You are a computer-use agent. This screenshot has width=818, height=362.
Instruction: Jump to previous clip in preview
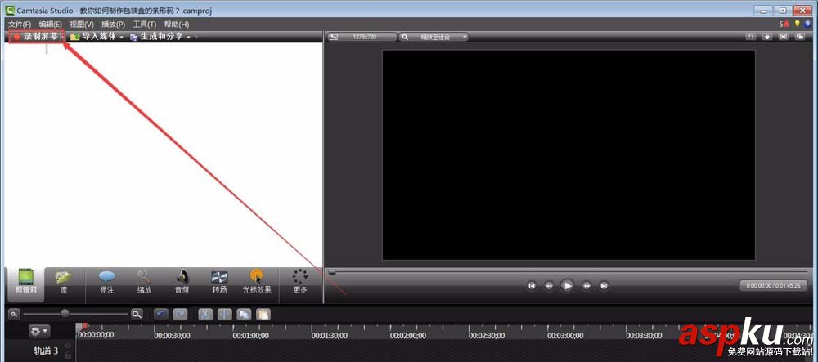tap(532, 285)
